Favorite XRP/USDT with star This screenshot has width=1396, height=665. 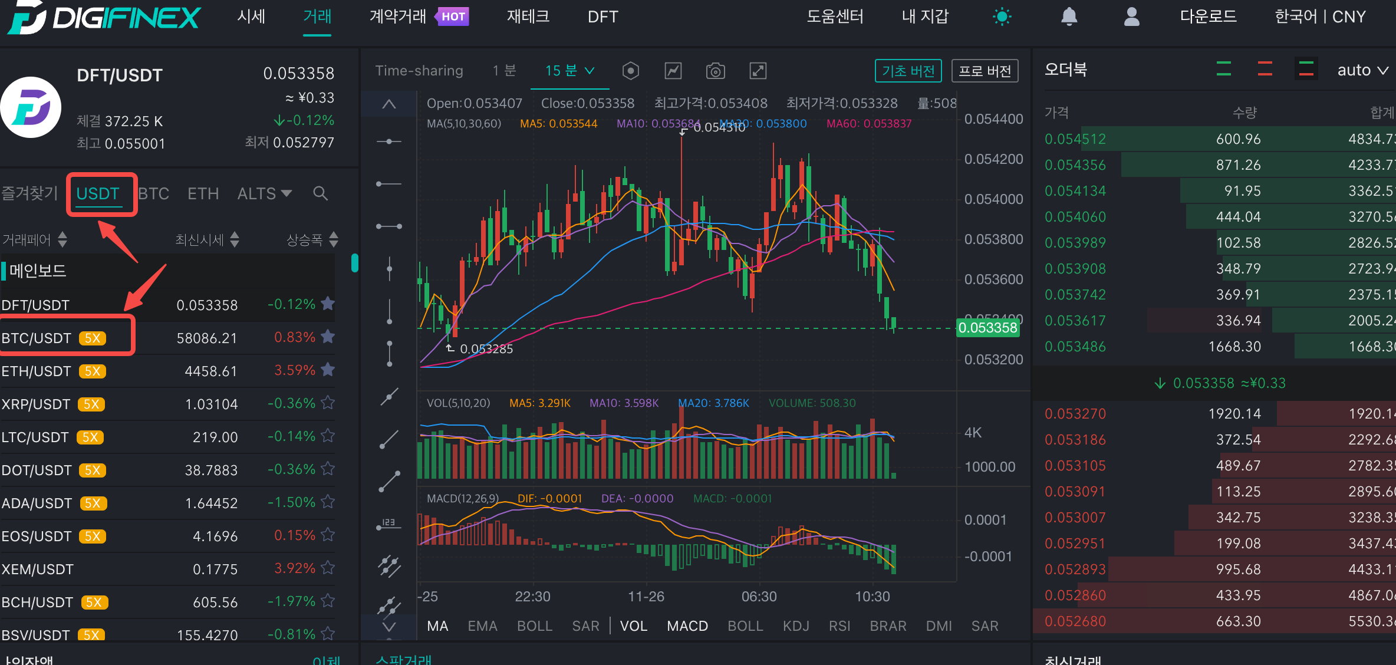tap(328, 403)
